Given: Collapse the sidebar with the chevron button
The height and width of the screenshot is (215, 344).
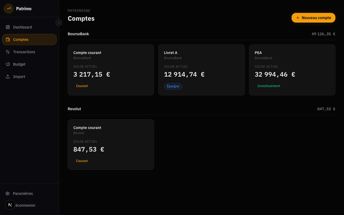Looking at the screenshot, I should pyautogui.click(x=59, y=23).
